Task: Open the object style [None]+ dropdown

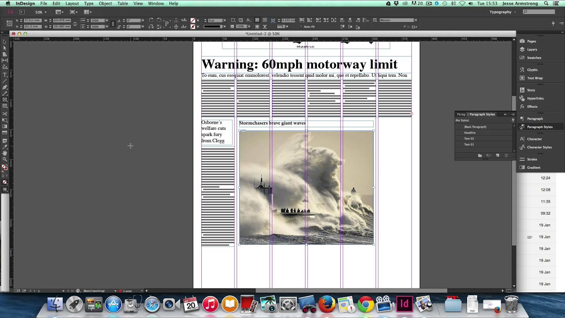Action: coord(415,20)
